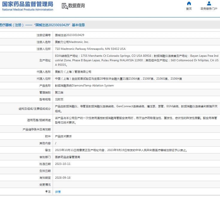This screenshot has width=220, height=197.
Task: Click the 国家药品监督管理局 logo title
Action: point(28,4)
